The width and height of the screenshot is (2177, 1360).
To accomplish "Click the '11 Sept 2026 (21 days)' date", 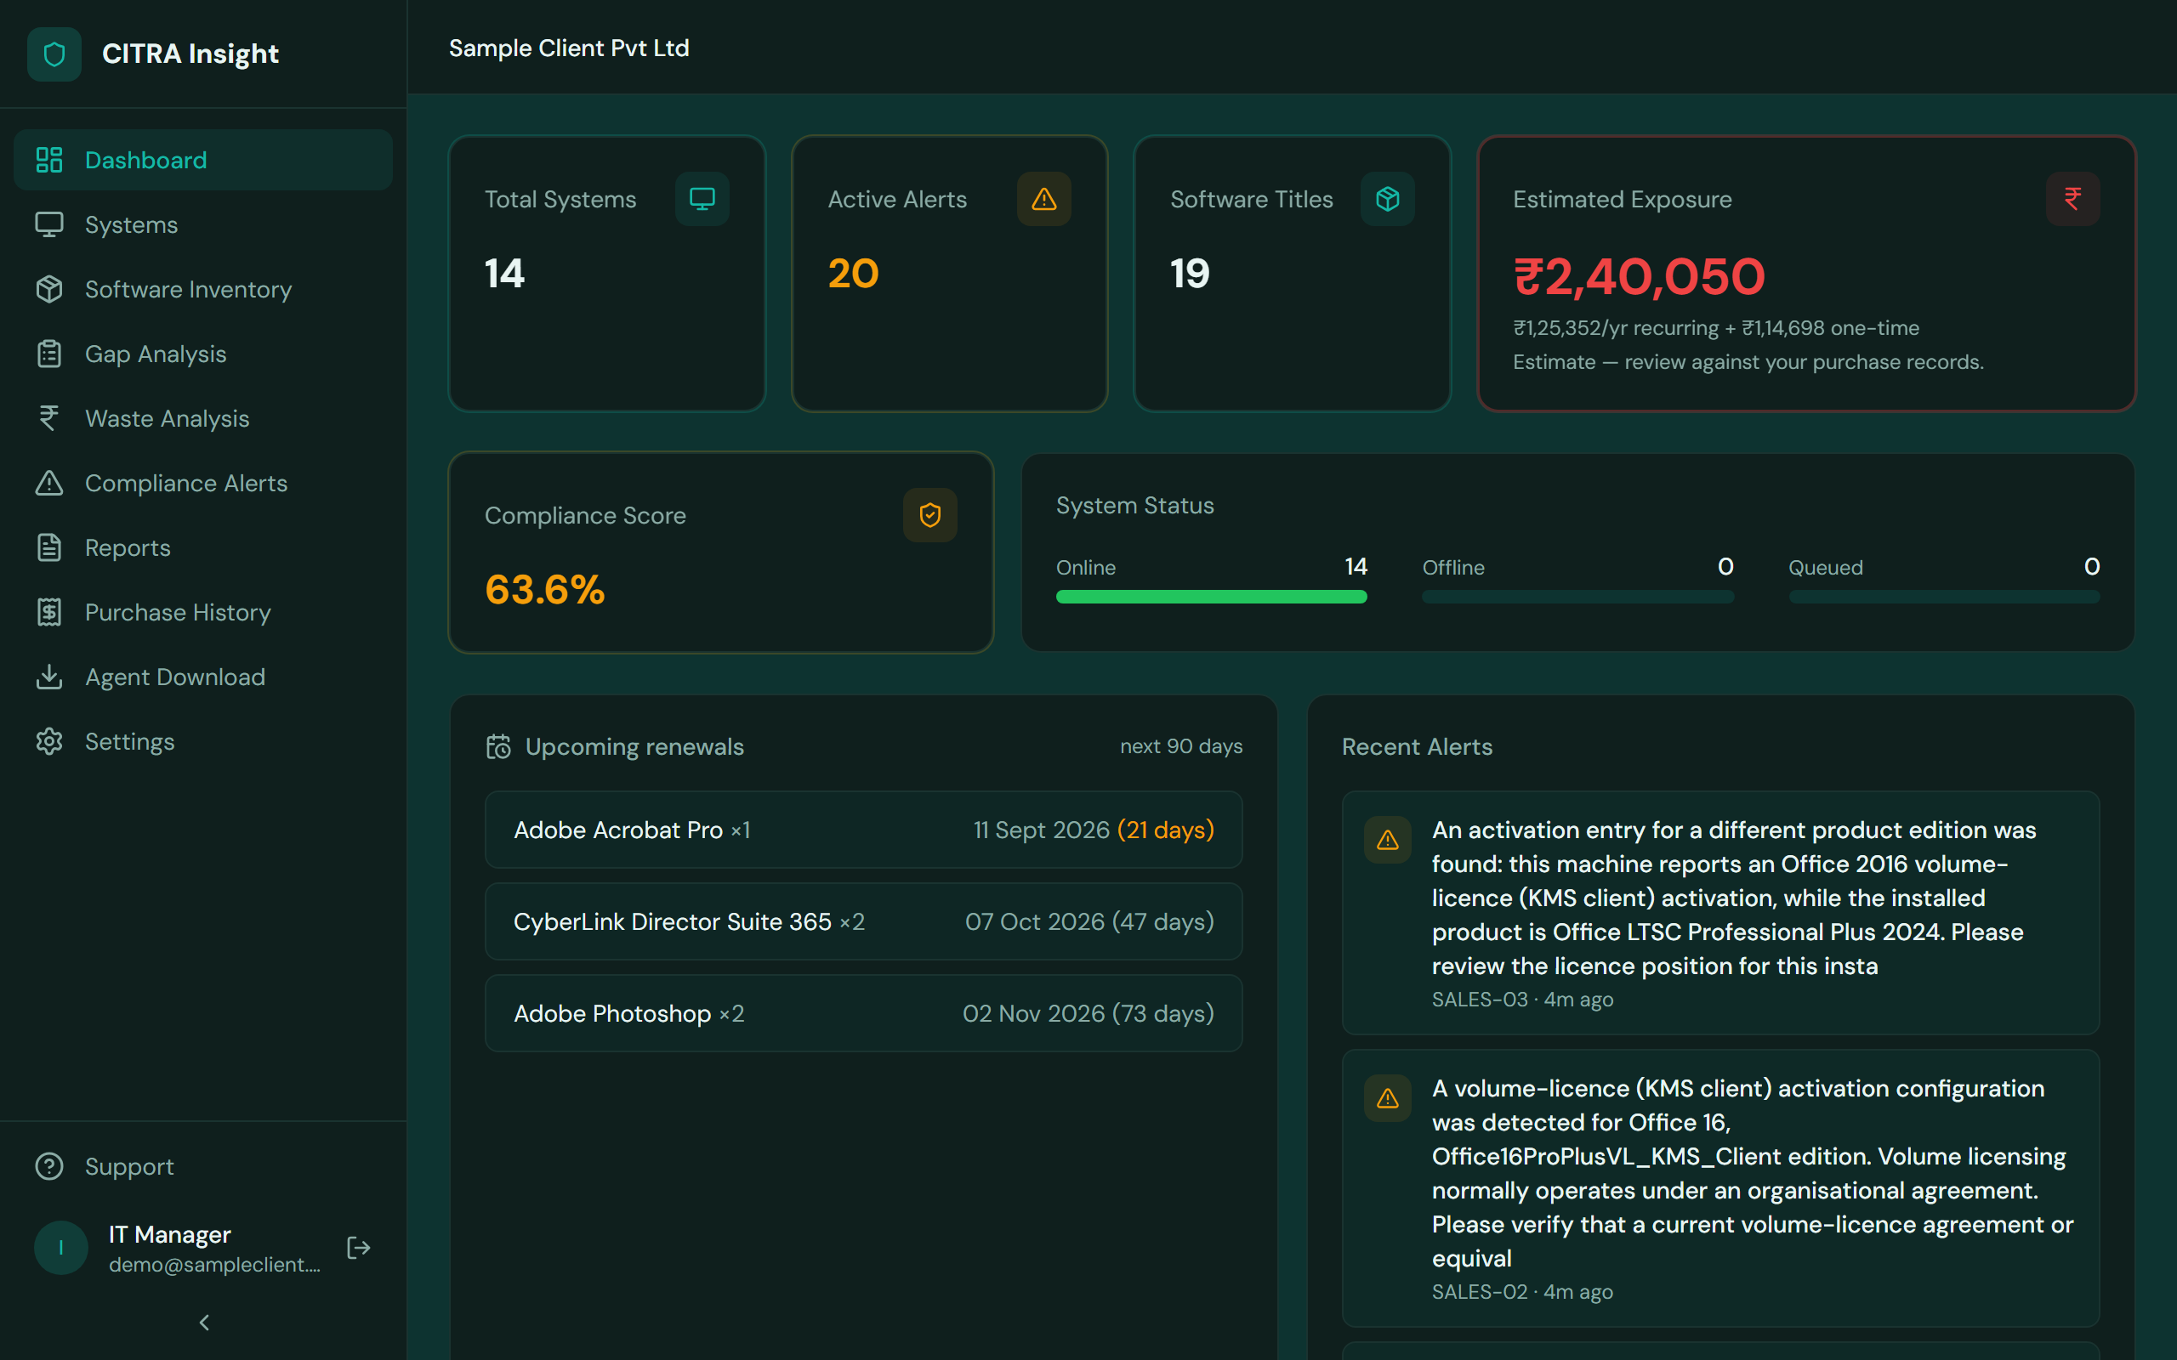I will (x=1094, y=830).
